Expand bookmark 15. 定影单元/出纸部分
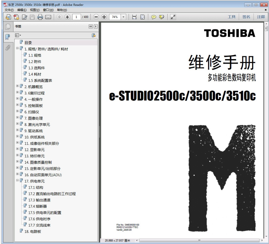This screenshot has height=244, width=269. tap(17, 168)
